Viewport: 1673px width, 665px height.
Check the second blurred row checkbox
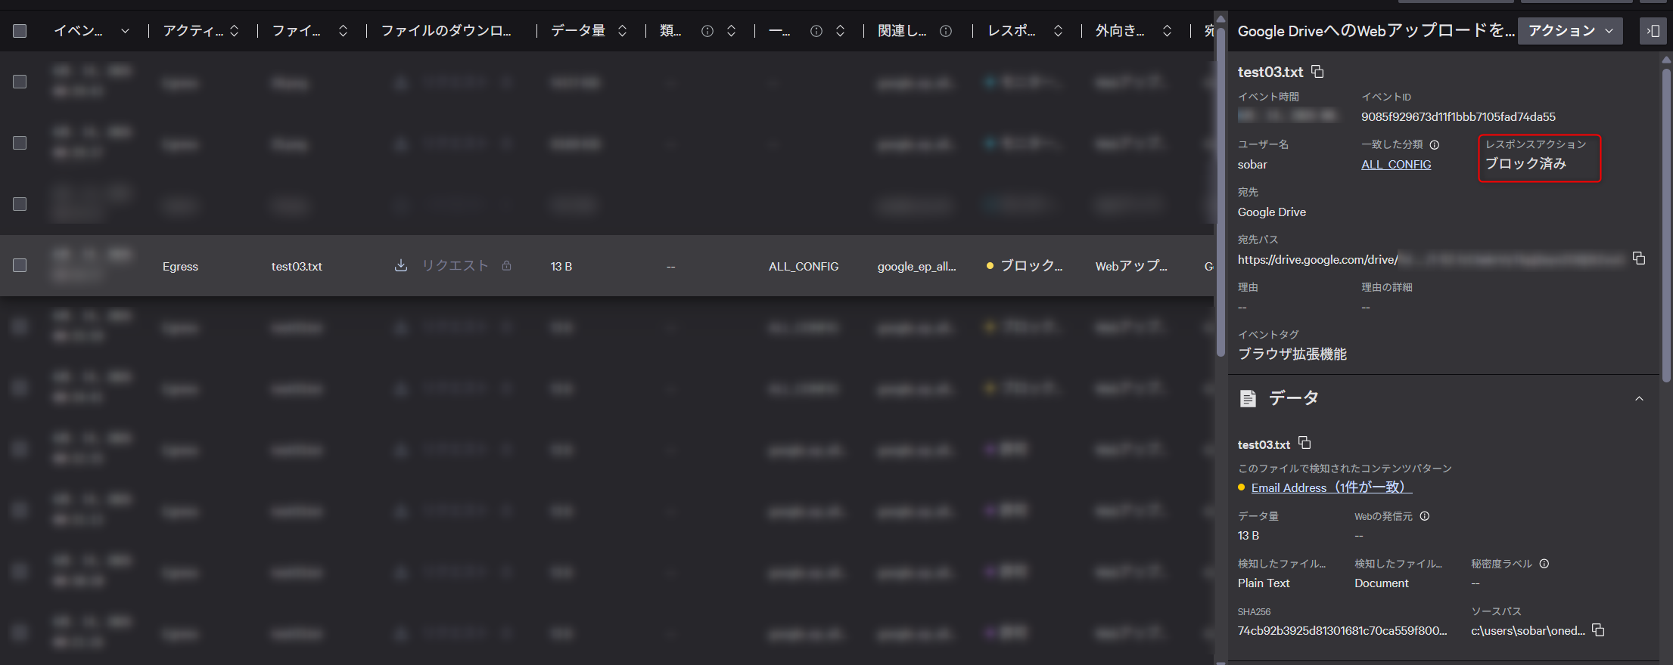tap(20, 143)
